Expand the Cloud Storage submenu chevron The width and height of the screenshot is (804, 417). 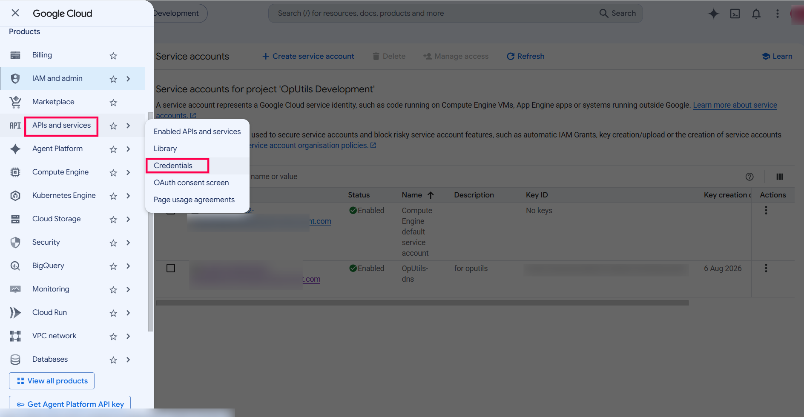click(x=128, y=219)
